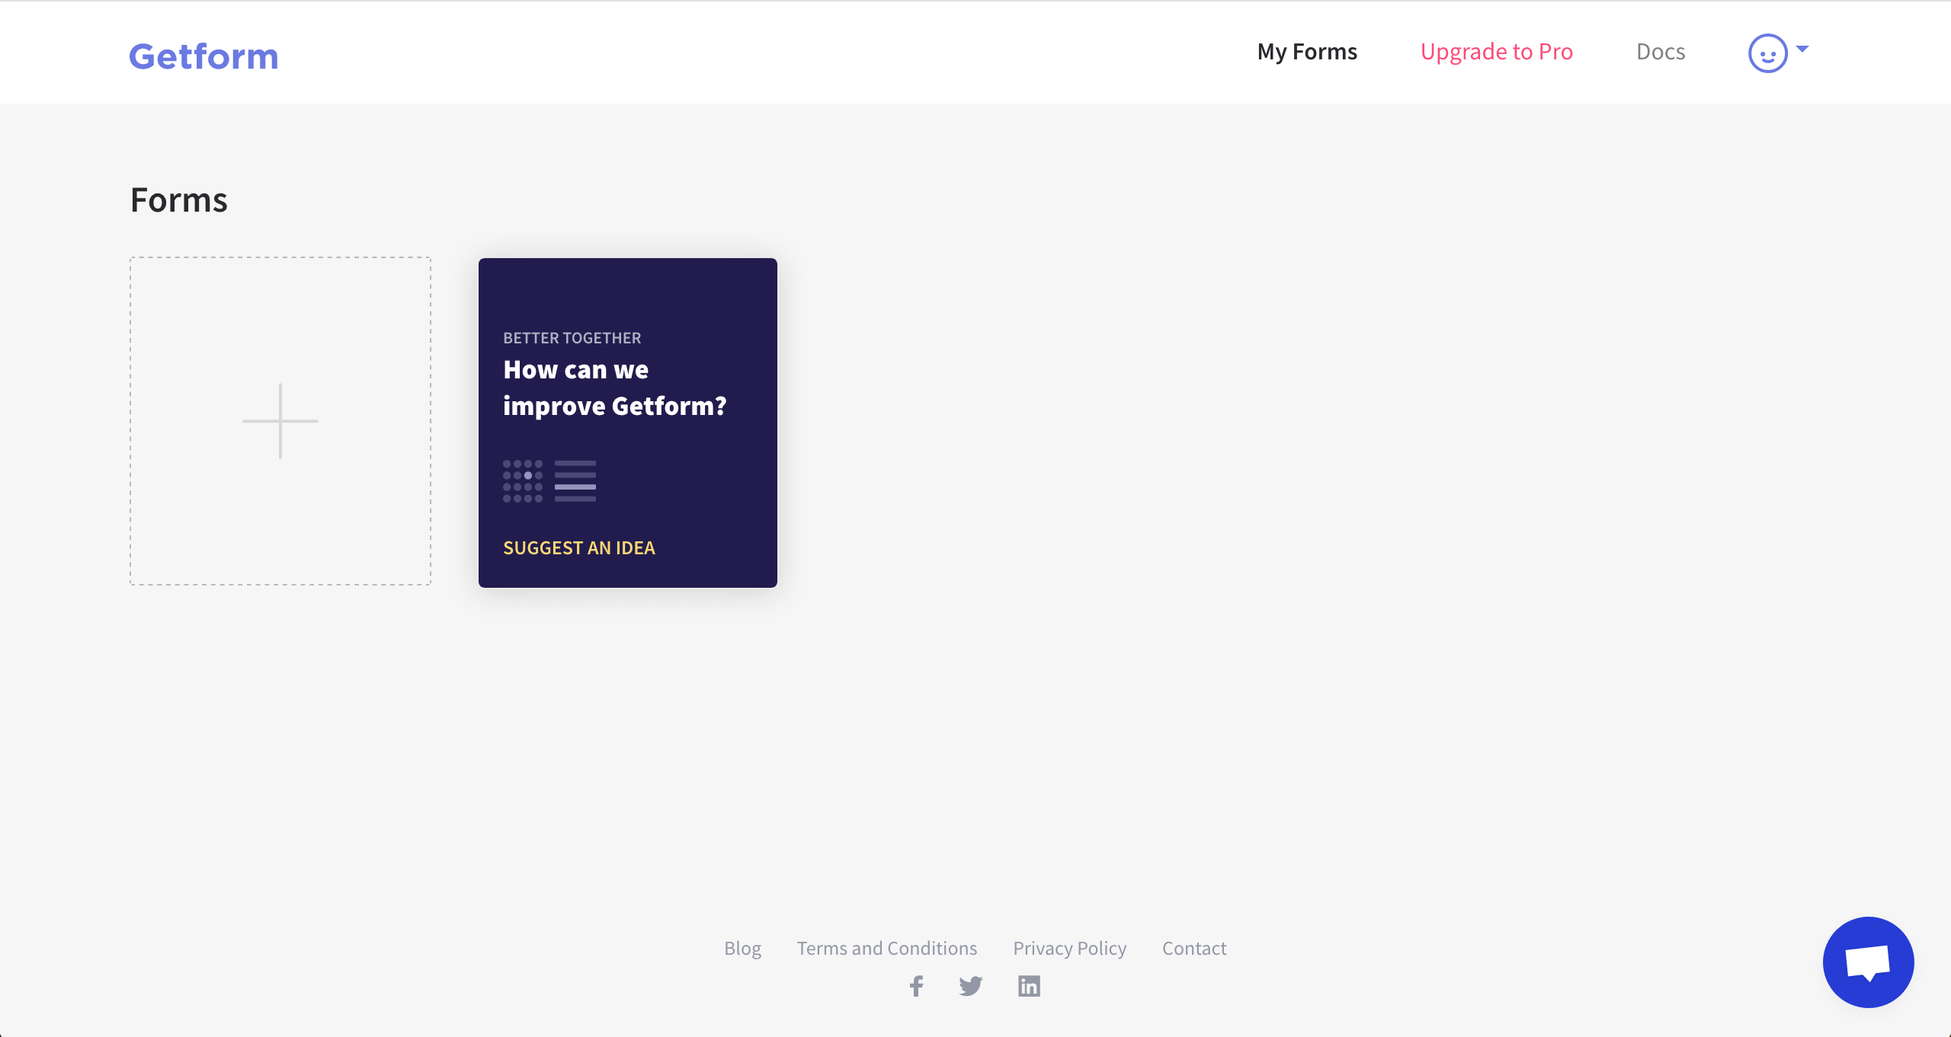The image size is (1951, 1037).
Task: Click the Facebook social media icon
Action: [918, 985]
